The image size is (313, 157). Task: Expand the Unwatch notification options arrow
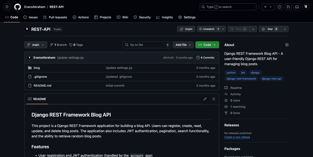(223, 29)
